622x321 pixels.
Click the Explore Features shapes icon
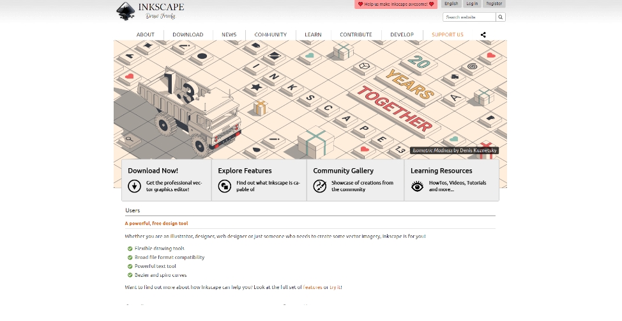point(224,186)
